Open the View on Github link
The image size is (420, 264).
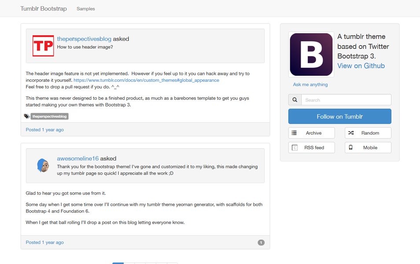pos(361,66)
